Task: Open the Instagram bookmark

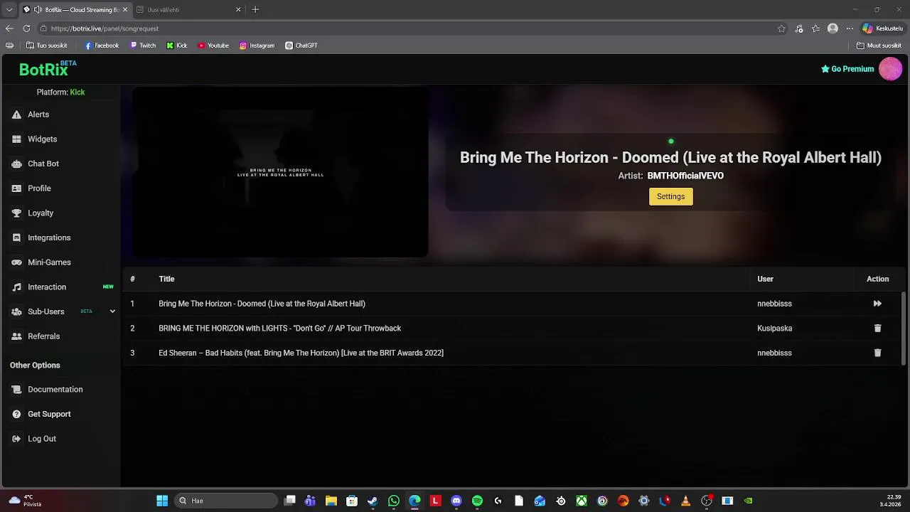Action: click(257, 46)
